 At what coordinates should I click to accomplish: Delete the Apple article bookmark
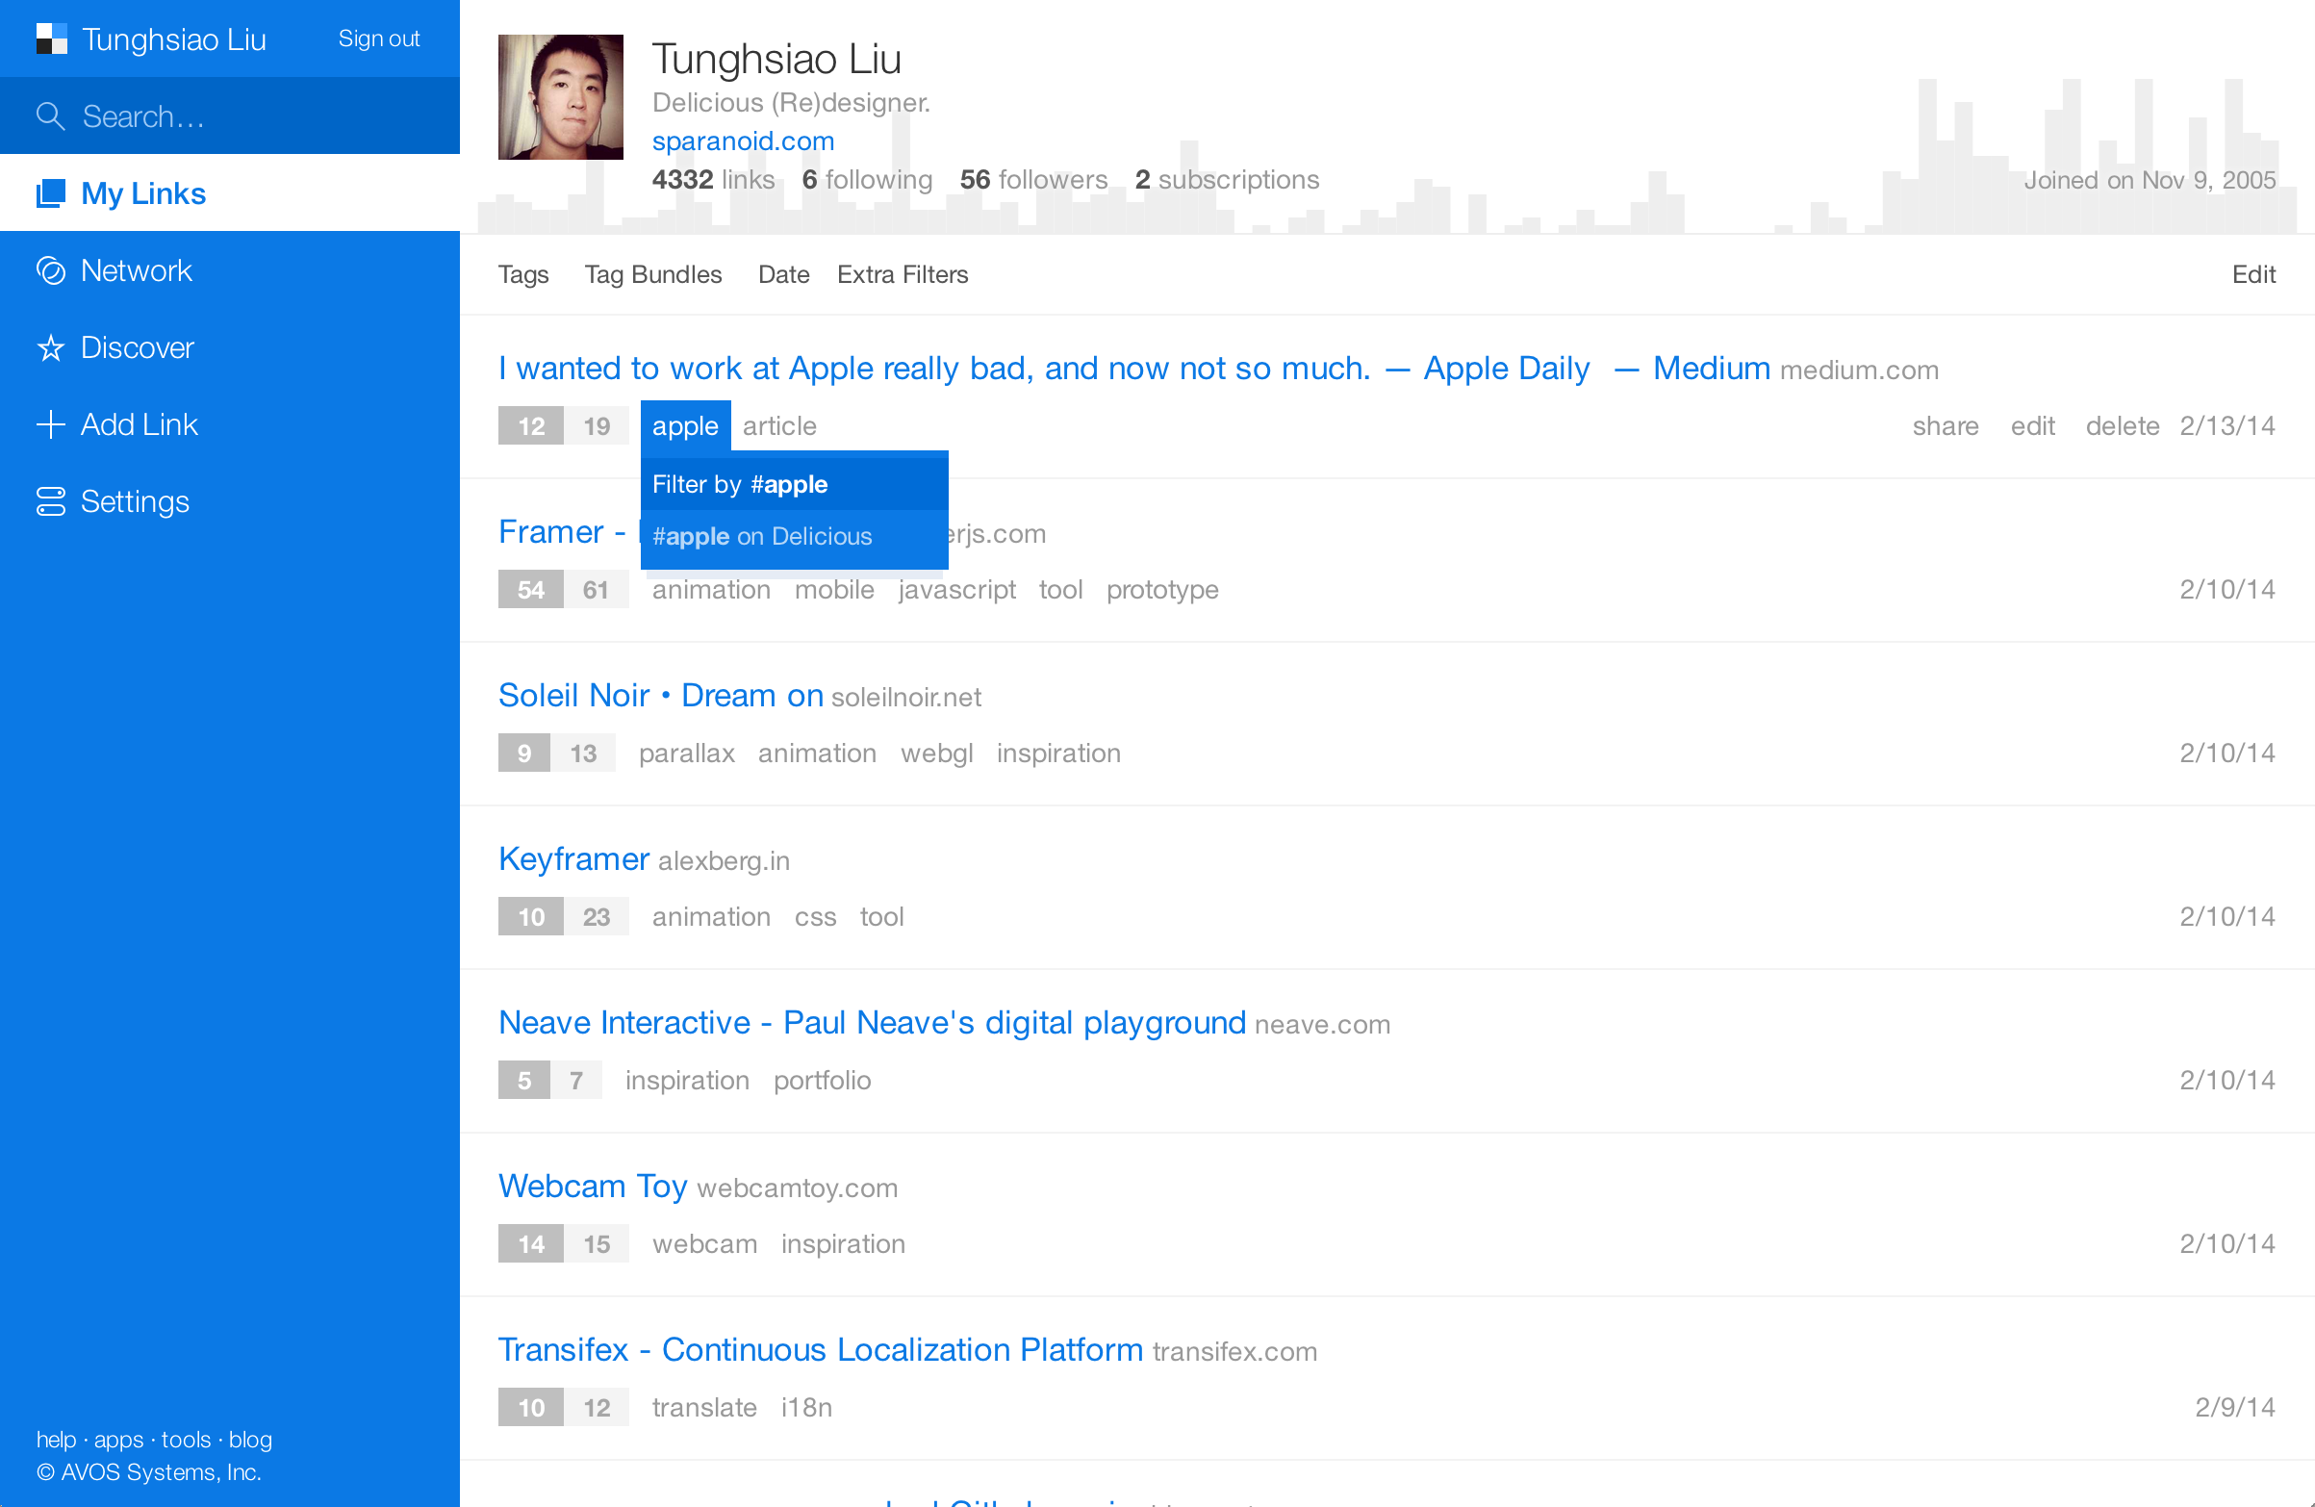(x=2122, y=426)
